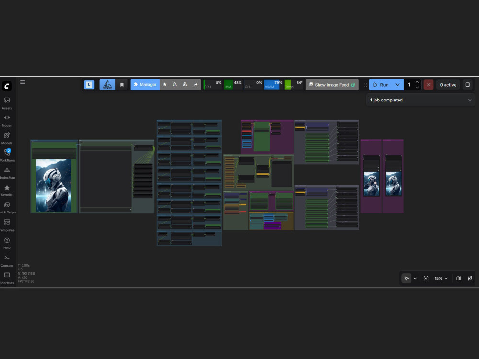479x359 pixels.
Task: Open the favorite panel
Action: coord(7,190)
